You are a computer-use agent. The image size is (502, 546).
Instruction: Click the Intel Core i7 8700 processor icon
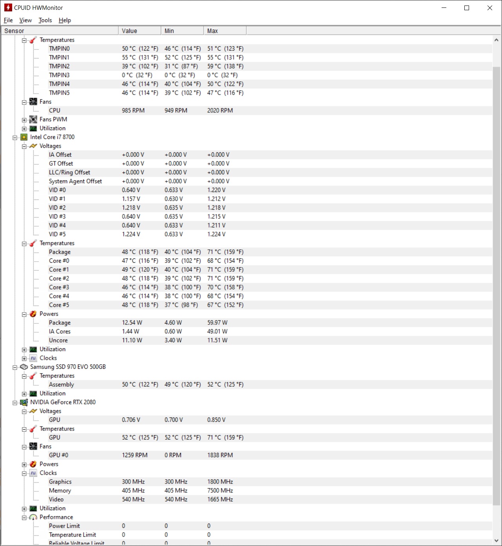coord(24,137)
